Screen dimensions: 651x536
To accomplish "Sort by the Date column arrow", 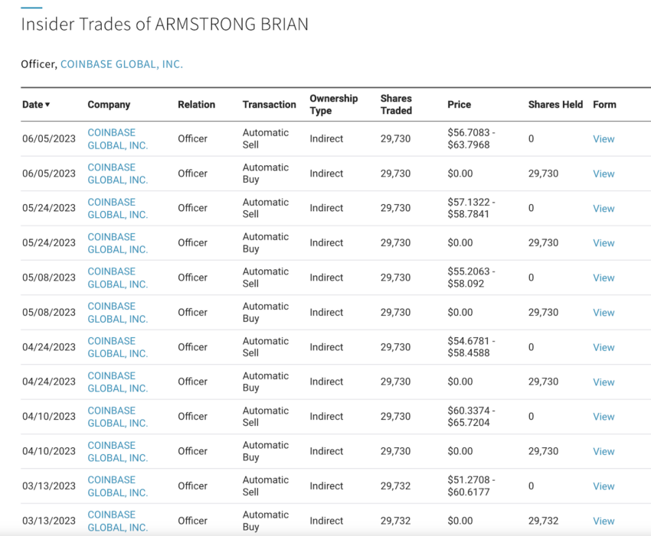I will [47, 105].
